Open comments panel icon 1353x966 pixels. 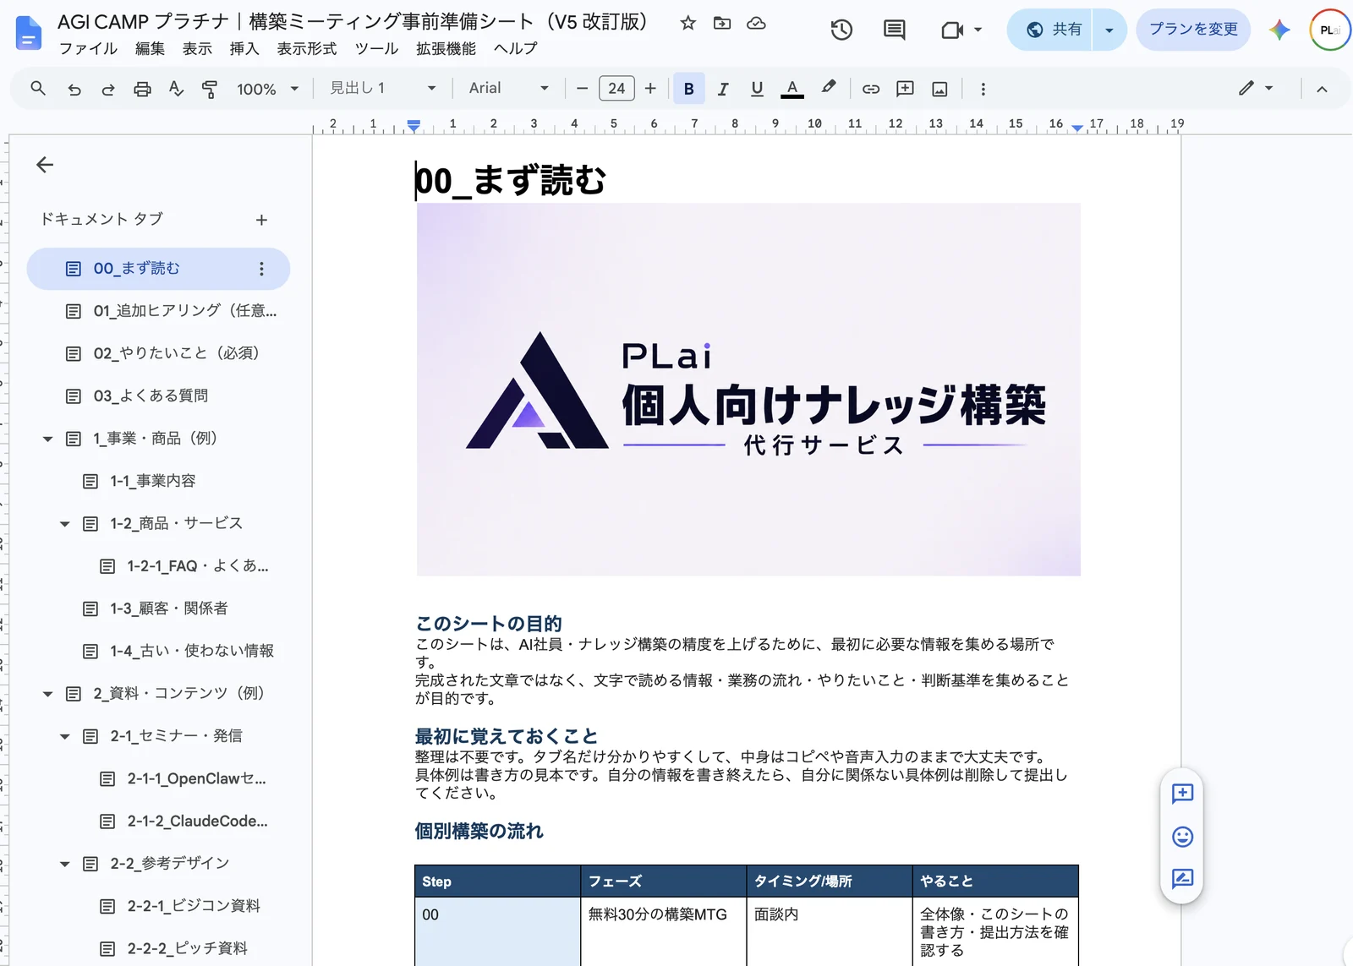[894, 30]
